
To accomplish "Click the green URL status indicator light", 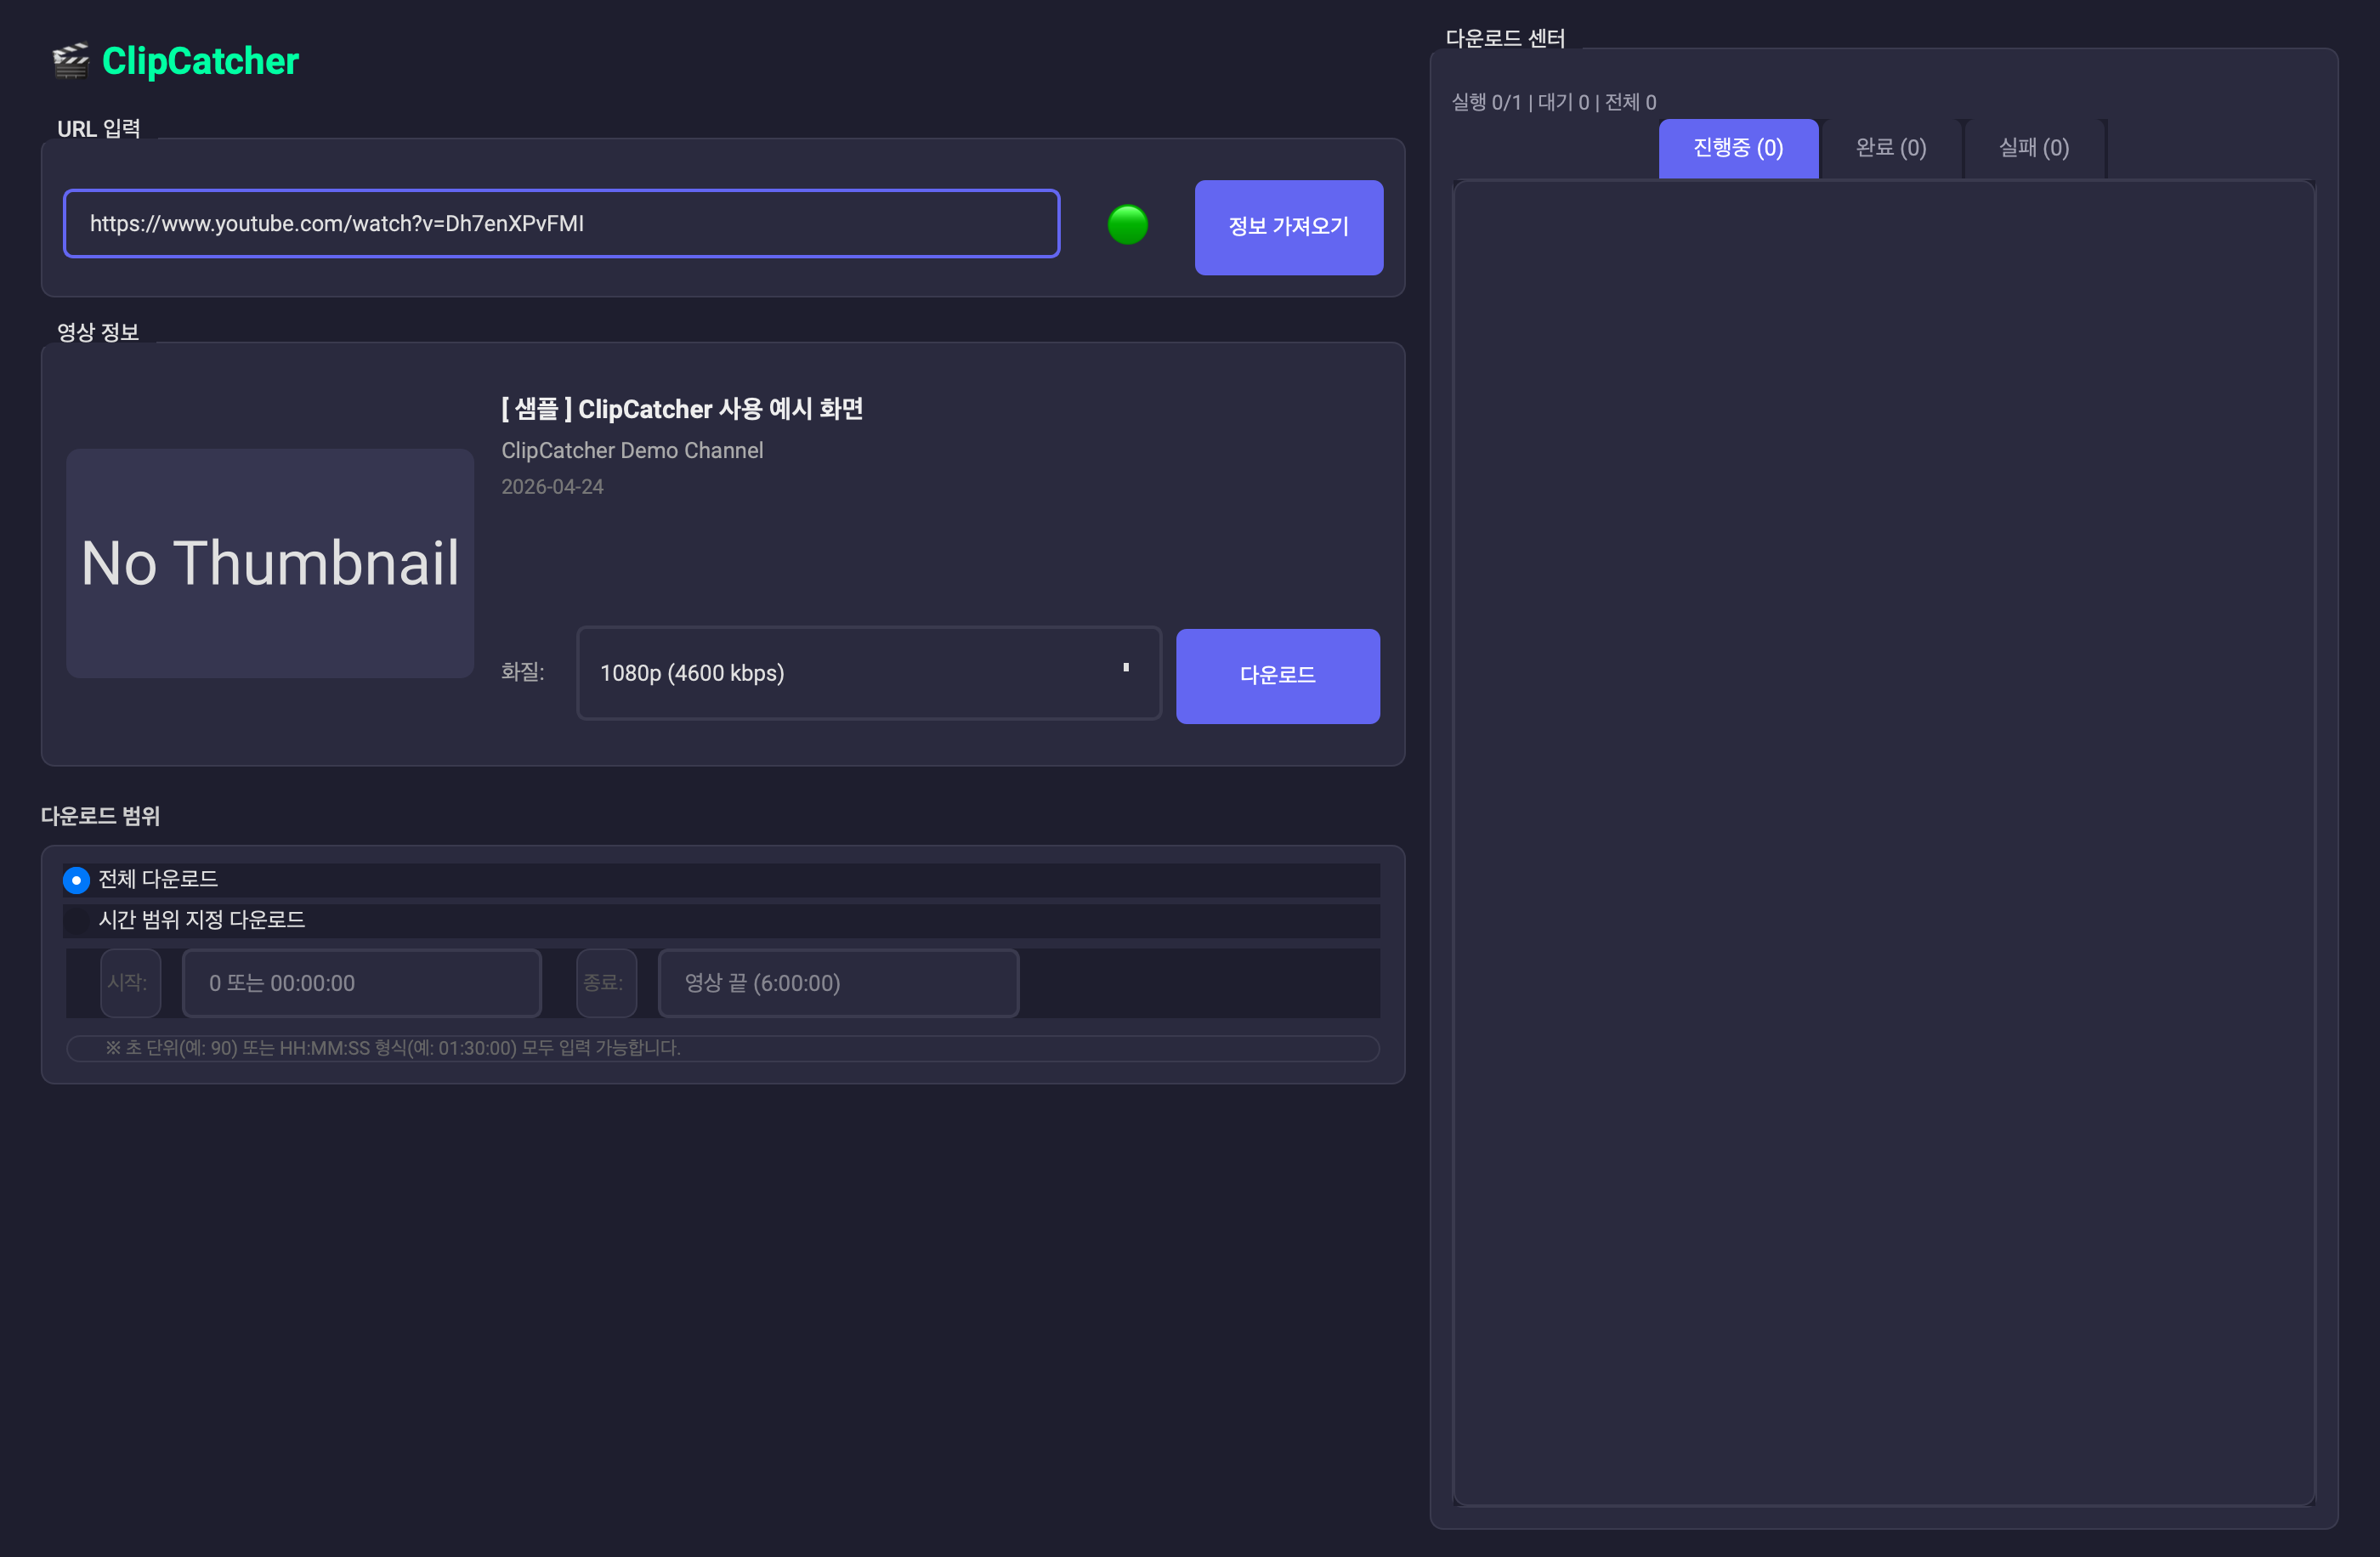I will point(1127,225).
